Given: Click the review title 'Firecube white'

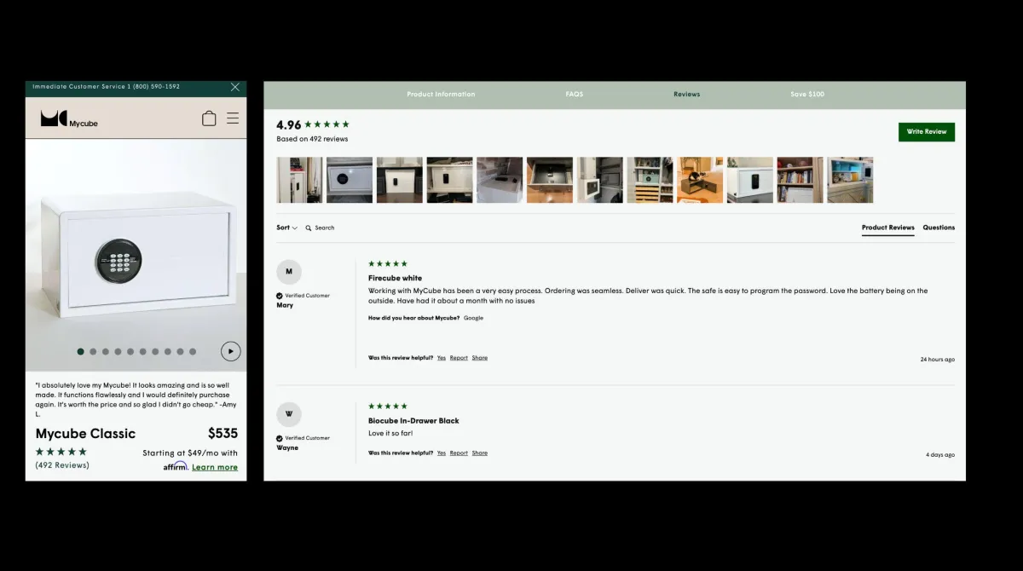Looking at the screenshot, I should click(x=395, y=278).
